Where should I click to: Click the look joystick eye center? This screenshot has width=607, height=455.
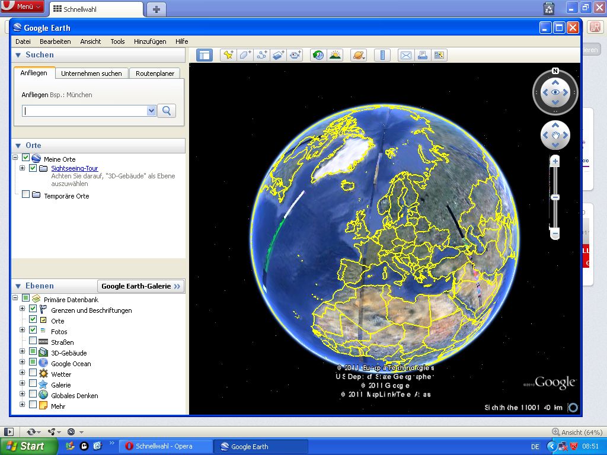(x=555, y=92)
